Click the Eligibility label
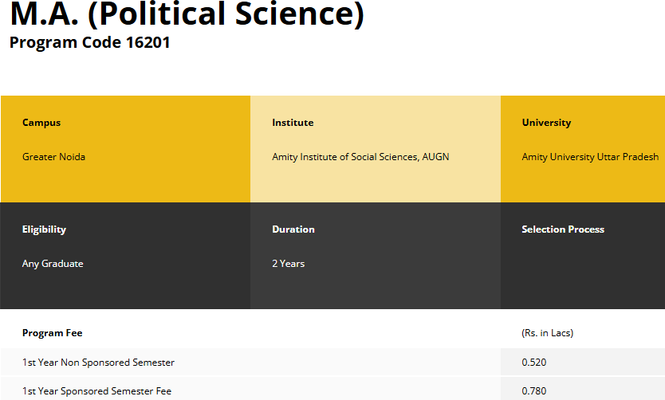Screen dimensions: 665x400 [x=44, y=229]
